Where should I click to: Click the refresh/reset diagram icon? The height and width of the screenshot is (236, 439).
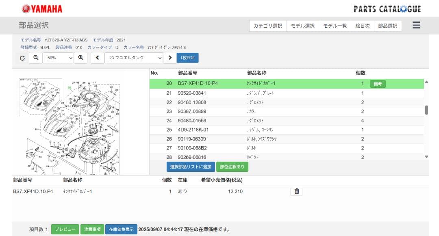(22, 58)
